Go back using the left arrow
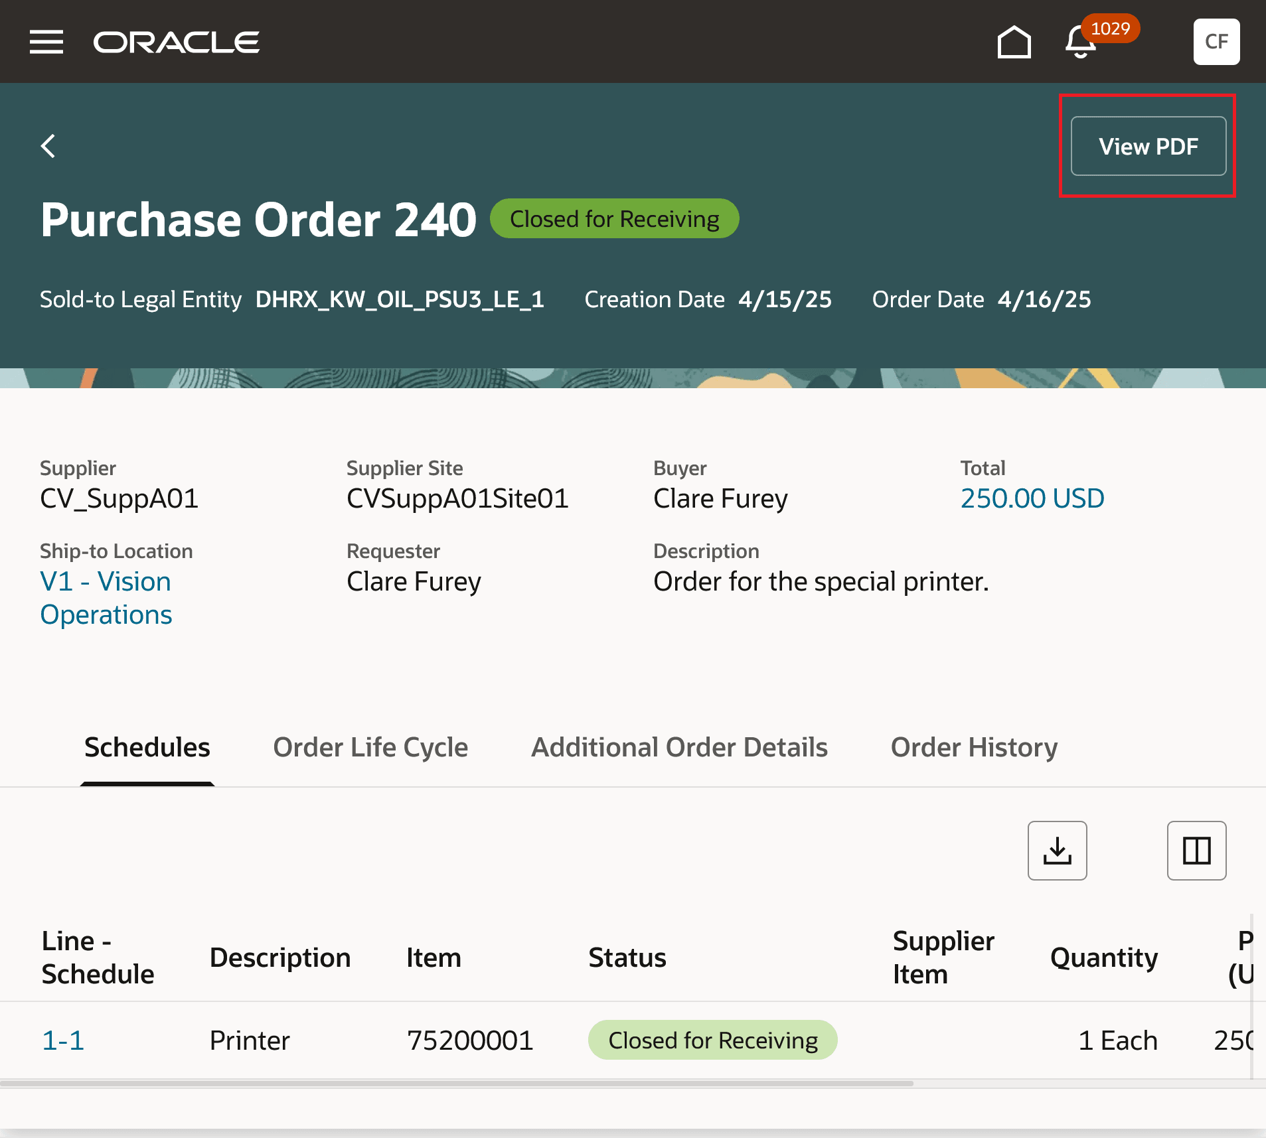 [x=48, y=146]
